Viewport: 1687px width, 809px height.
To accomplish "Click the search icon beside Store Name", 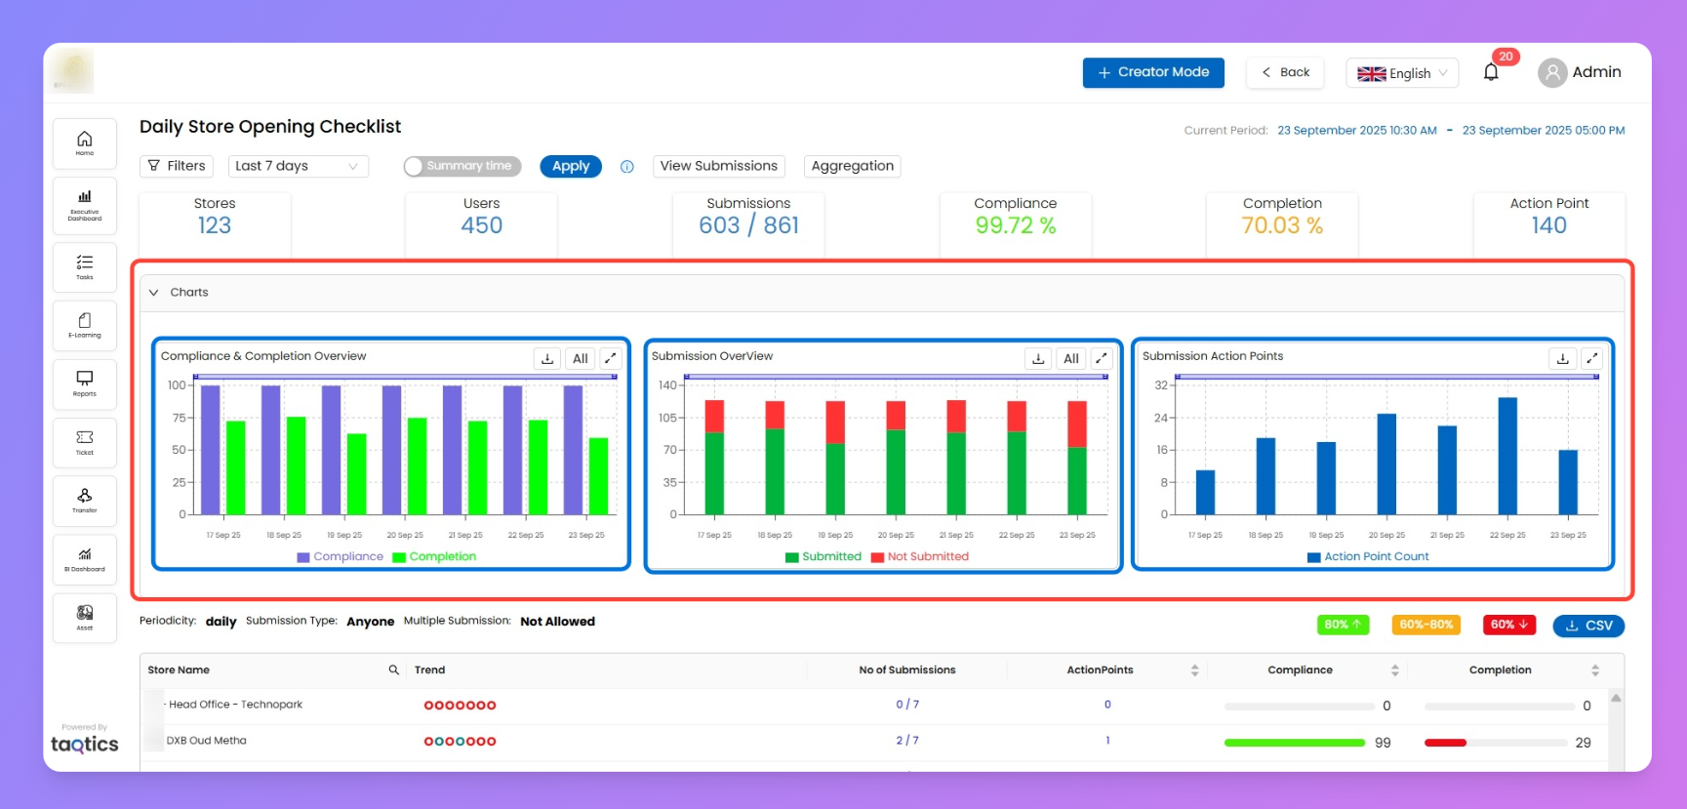I will pyautogui.click(x=393, y=669).
